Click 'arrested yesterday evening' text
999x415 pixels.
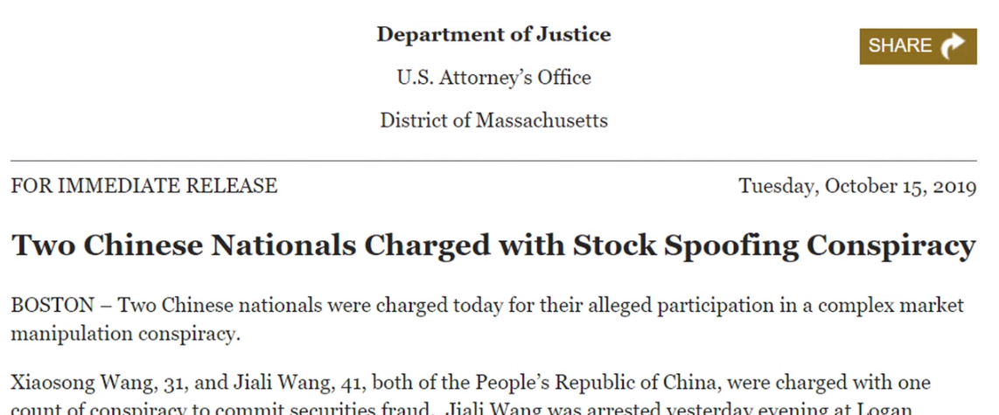tap(704, 410)
